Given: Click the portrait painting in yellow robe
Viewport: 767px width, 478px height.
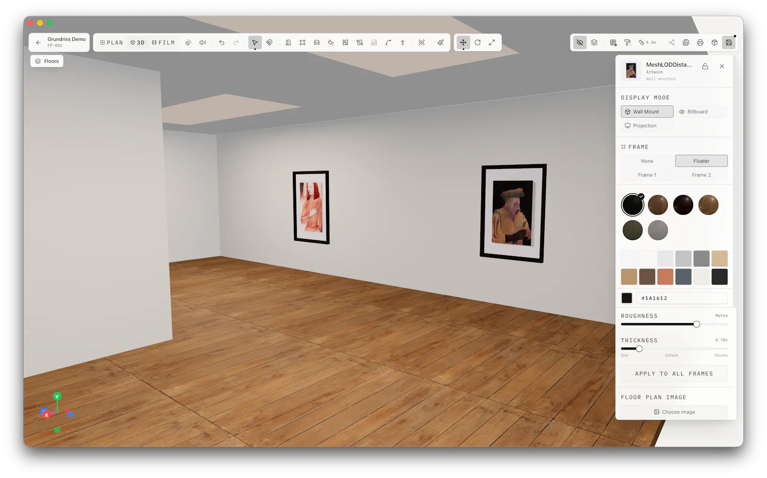Looking at the screenshot, I should click(513, 214).
